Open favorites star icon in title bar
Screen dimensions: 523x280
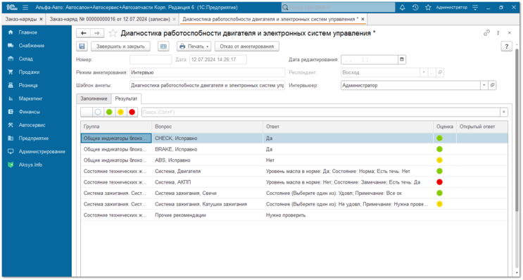click(x=428, y=7)
